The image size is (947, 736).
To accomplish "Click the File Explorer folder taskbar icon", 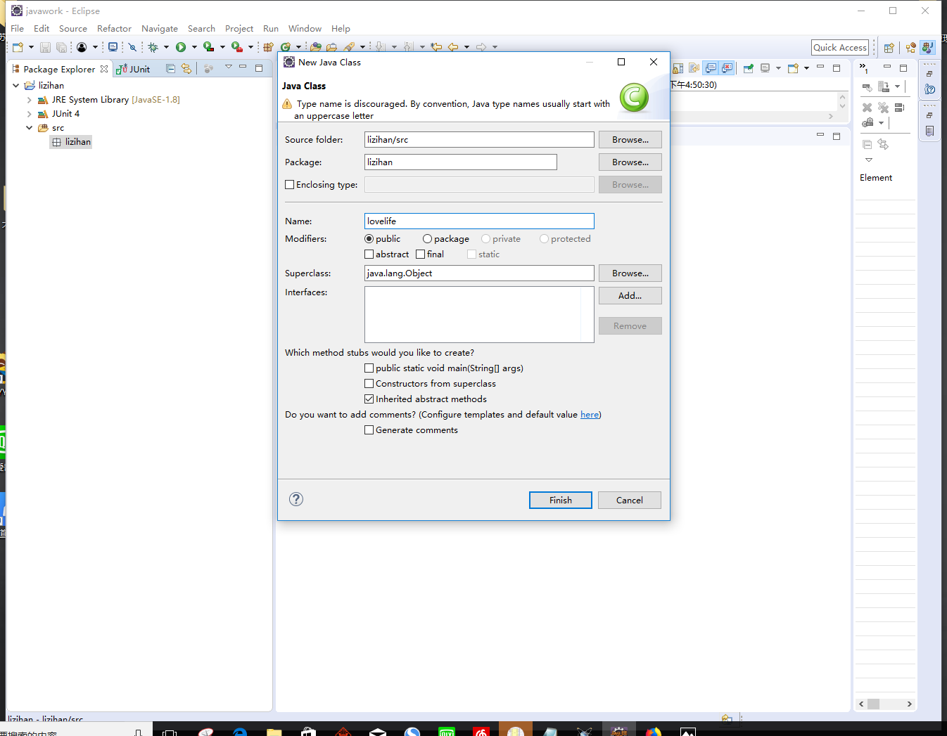I will click(x=274, y=732).
